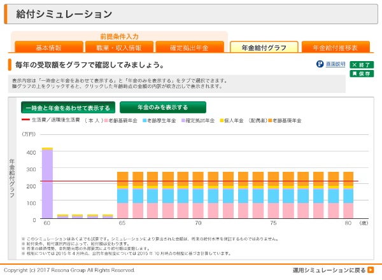Click the pink segment of the age 65 bar
The image size is (382, 280).
point(123,211)
